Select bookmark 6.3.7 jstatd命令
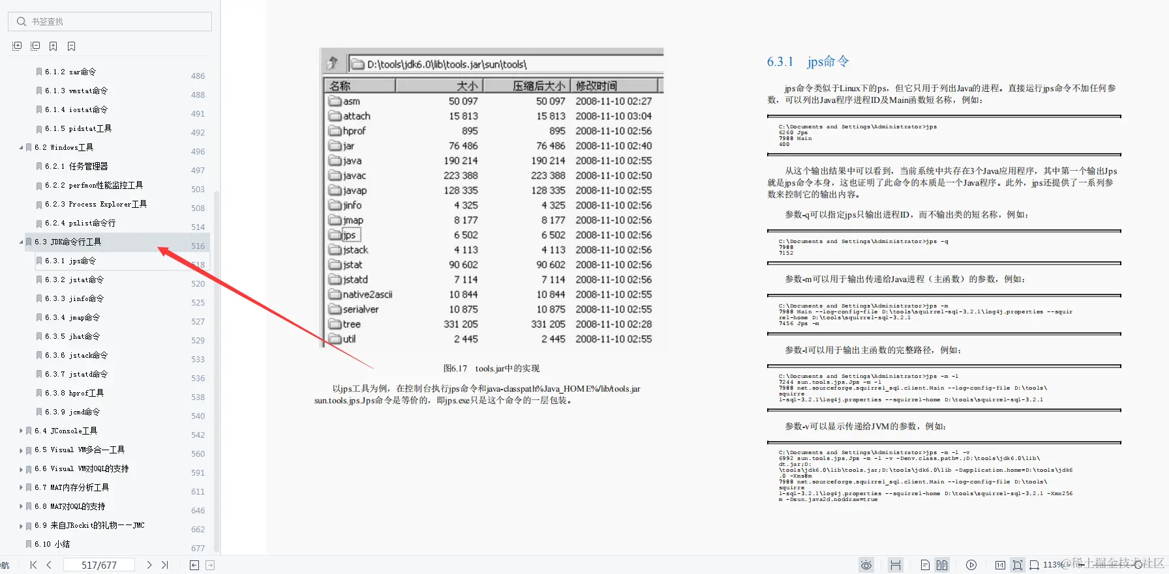 (76, 375)
